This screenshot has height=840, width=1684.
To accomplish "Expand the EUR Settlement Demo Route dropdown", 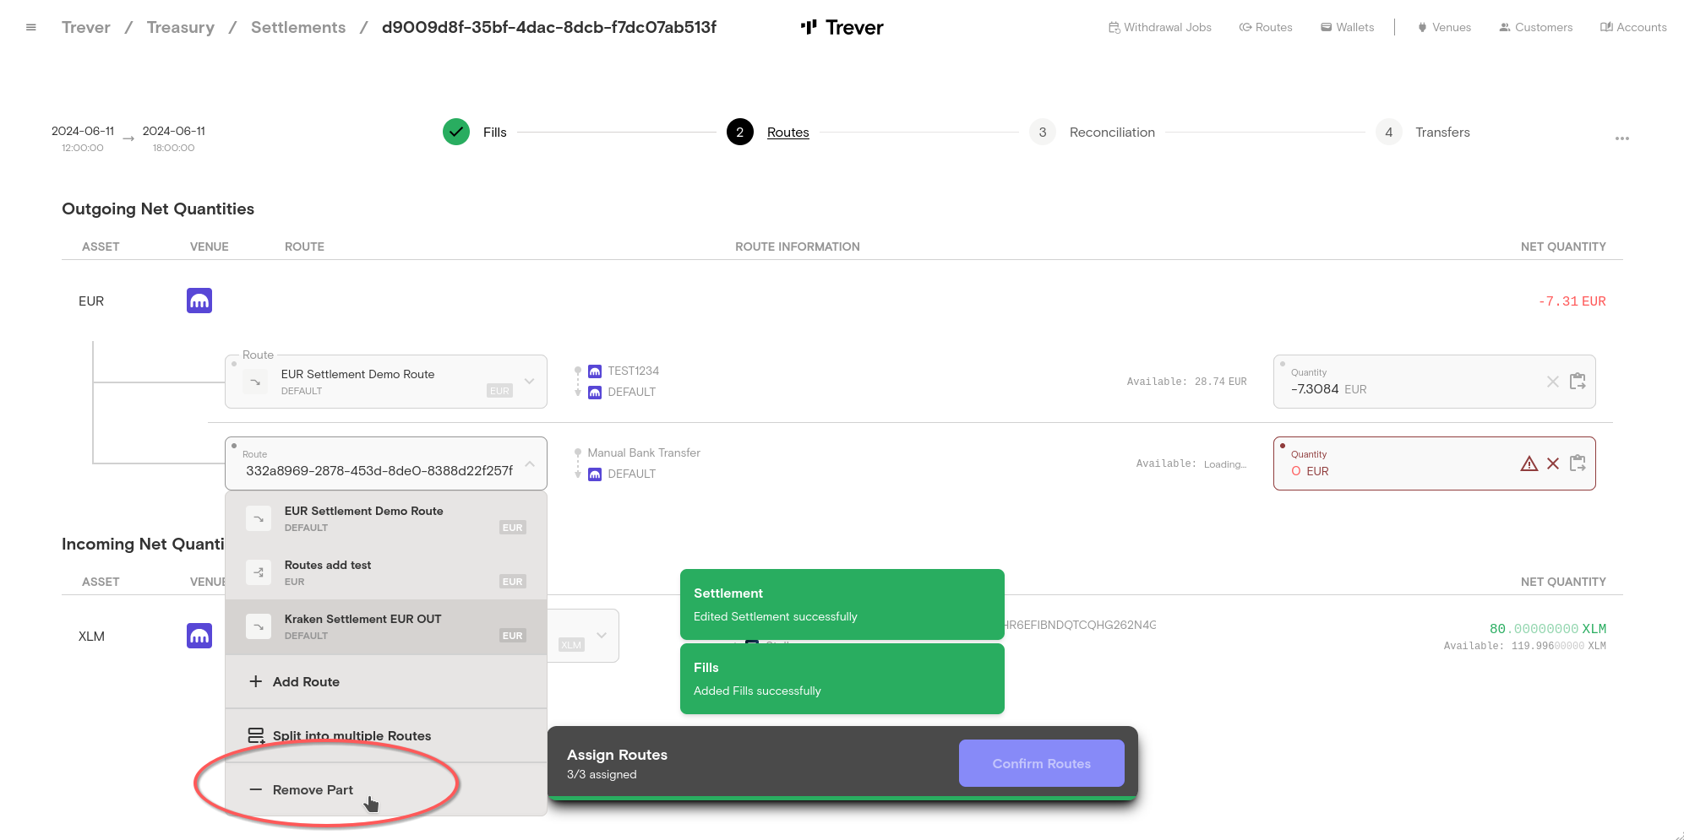I will coord(529,382).
